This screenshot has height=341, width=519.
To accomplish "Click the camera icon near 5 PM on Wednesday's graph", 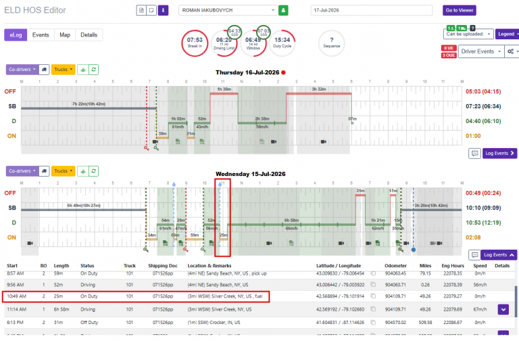I will point(341,244).
